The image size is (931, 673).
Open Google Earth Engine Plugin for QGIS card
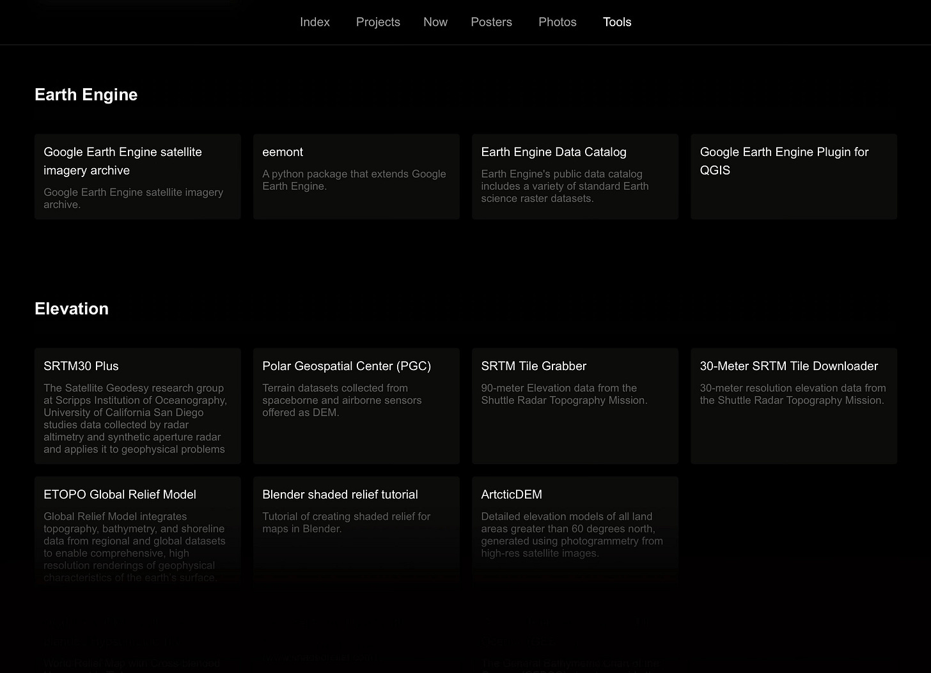click(x=794, y=176)
